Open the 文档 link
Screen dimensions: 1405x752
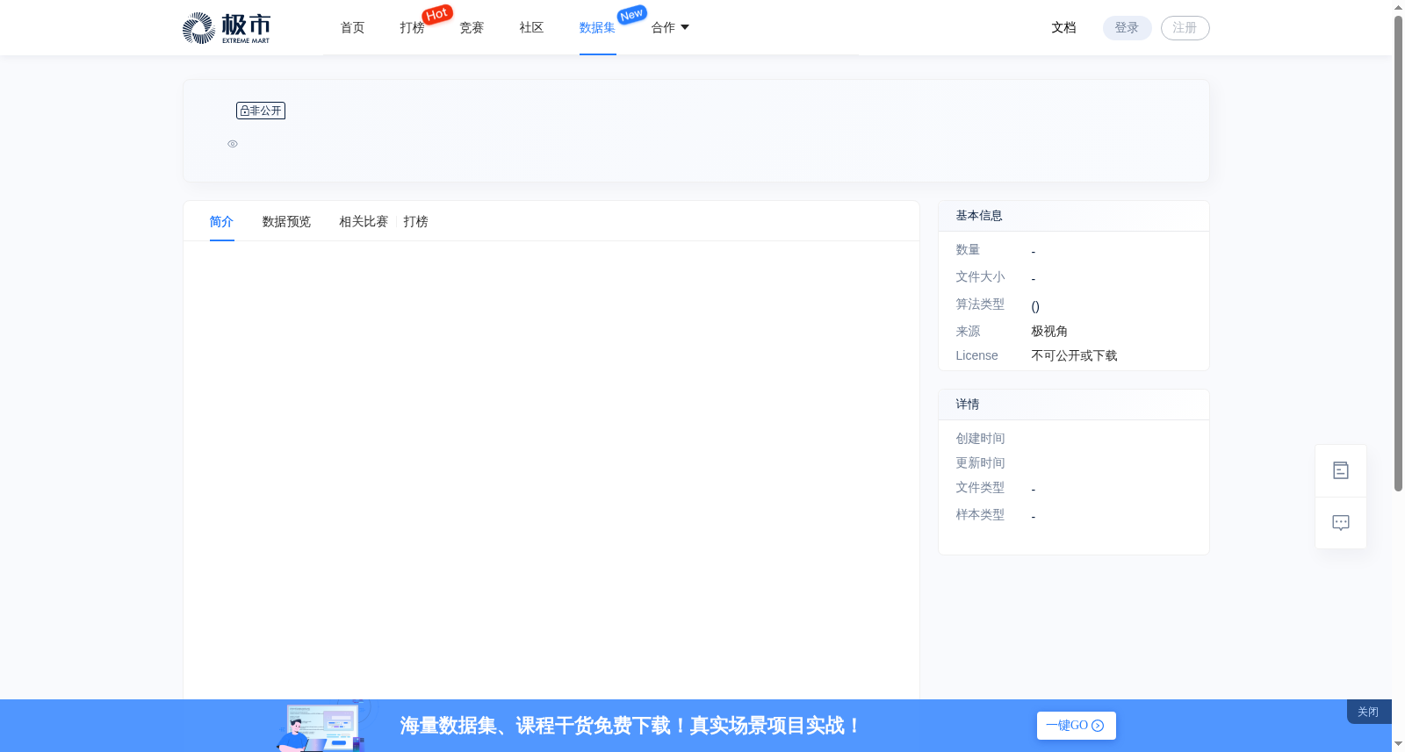(1064, 28)
